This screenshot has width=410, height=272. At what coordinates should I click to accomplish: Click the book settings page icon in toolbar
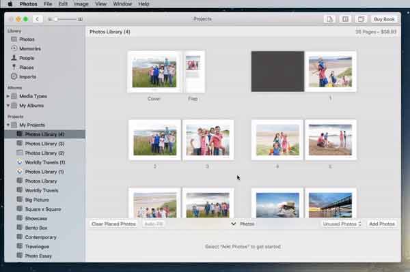point(329,19)
